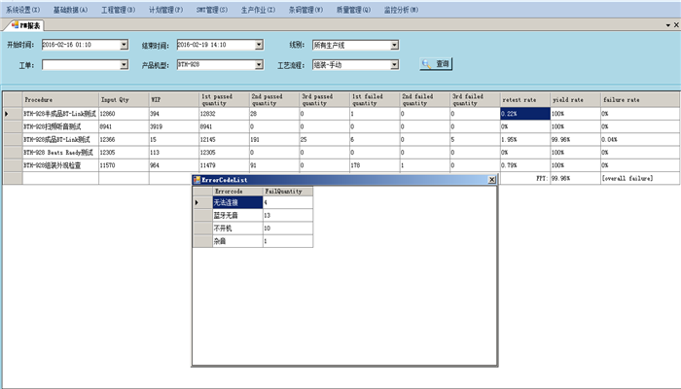
Task: Open the 生产作业(Z) menu
Action: [x=258, y=10]
